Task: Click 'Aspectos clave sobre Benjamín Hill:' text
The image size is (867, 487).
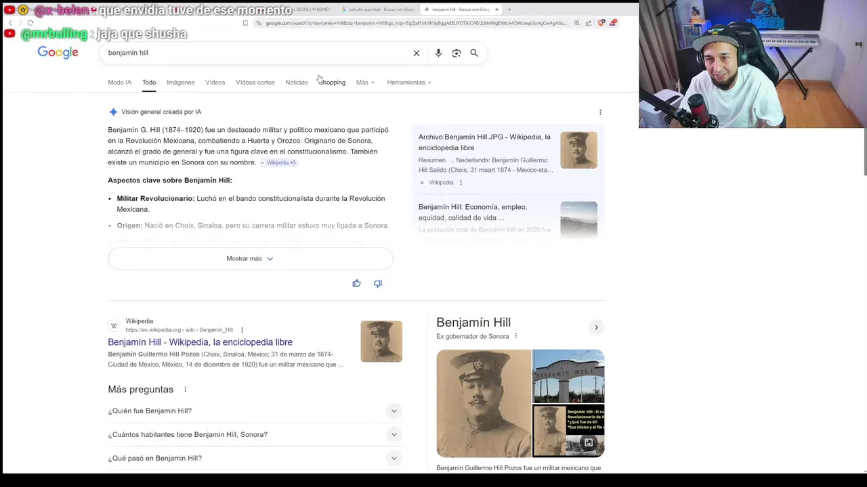Action: click(x=170, y=181)
